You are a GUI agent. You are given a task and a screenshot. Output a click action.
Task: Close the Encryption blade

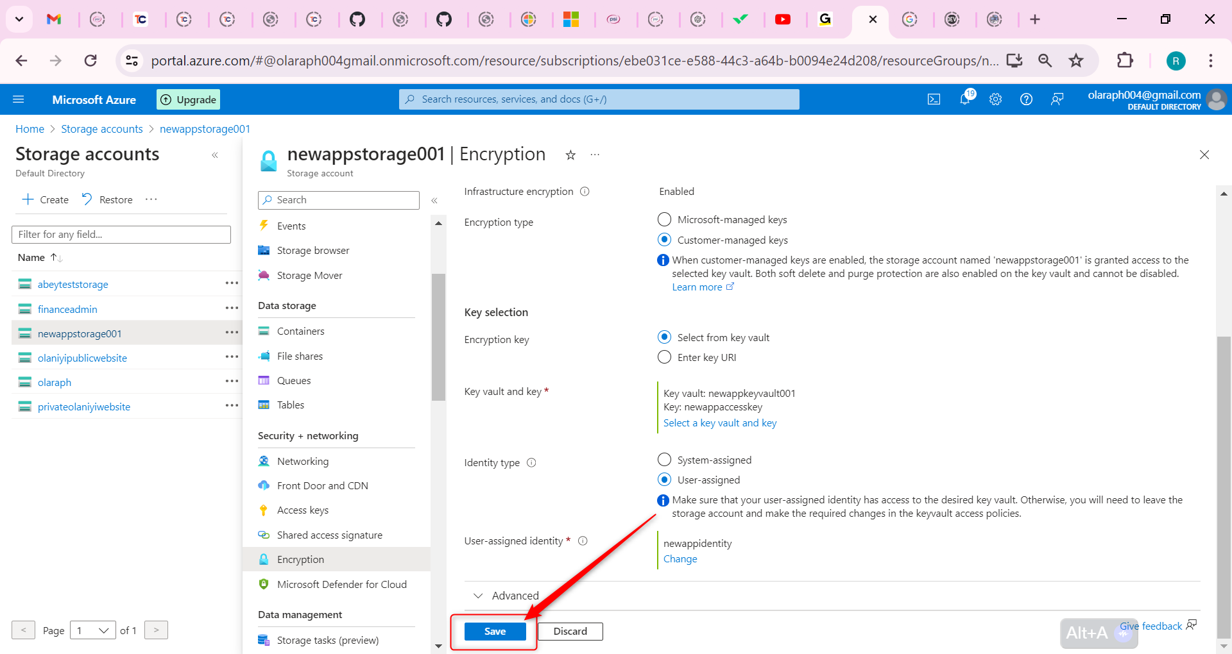pyautogui.click(x=1204, y=155)
